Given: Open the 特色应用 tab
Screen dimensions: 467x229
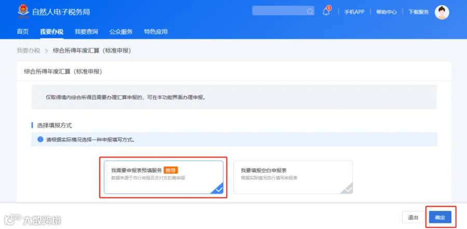Looking at the screenshot, I should [x=156, y=32].
